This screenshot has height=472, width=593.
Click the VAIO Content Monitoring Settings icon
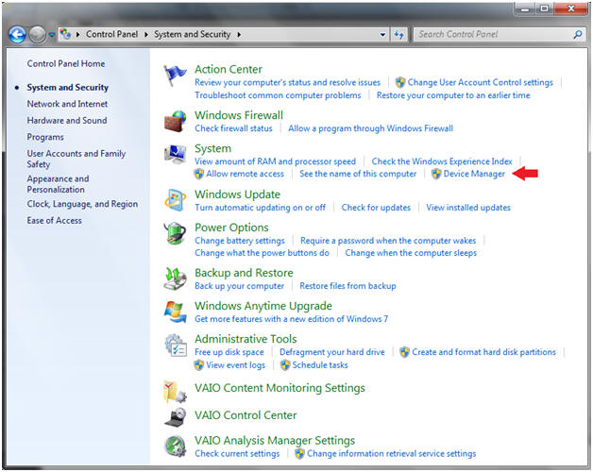coord(175,392)
